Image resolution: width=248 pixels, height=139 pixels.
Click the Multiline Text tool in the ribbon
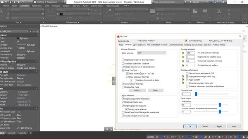click(x=1, y=11)
